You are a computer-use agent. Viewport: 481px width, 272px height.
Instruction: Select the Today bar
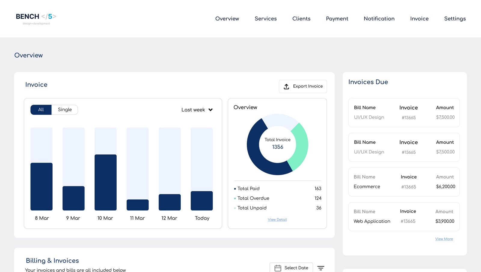(x=202, y=201)
